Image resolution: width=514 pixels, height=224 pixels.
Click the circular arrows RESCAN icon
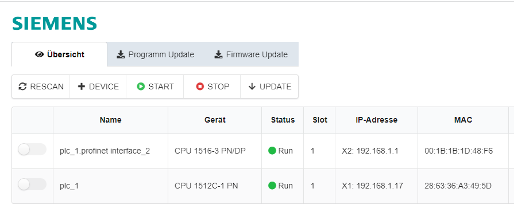pyautogui.click(x=22, y=87)
